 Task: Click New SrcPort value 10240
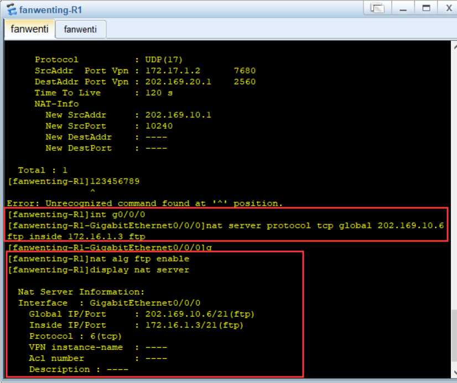159,126
